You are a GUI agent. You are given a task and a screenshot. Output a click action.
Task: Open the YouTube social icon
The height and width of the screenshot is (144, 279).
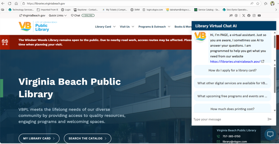tap(259, 16)
